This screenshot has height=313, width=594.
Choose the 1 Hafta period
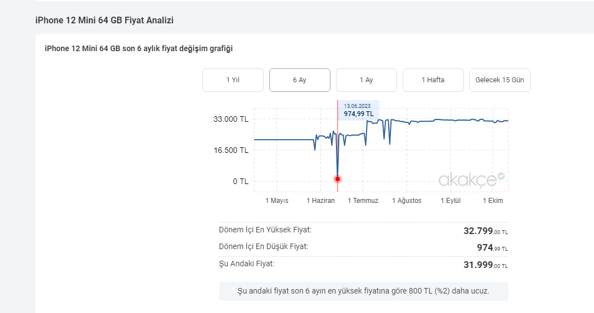433,80
